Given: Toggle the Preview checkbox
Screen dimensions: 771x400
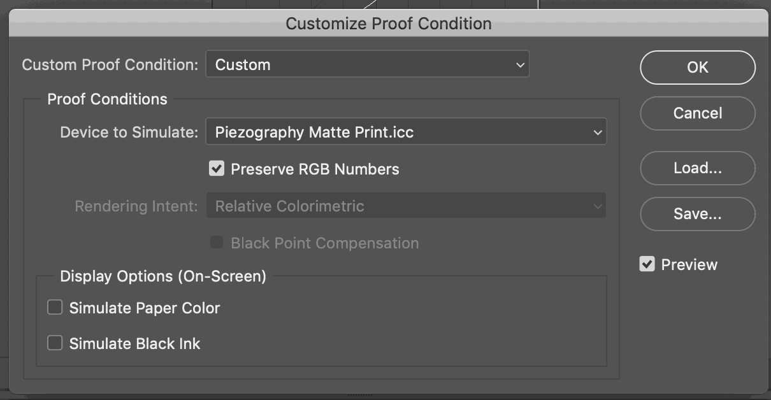Looking at the screenshot, I should click(x=647, y=264).
